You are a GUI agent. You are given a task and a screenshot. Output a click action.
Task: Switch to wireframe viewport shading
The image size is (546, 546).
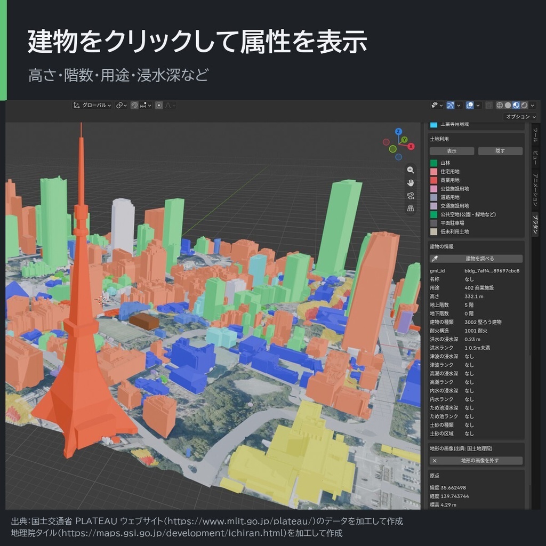click(499, 105)
